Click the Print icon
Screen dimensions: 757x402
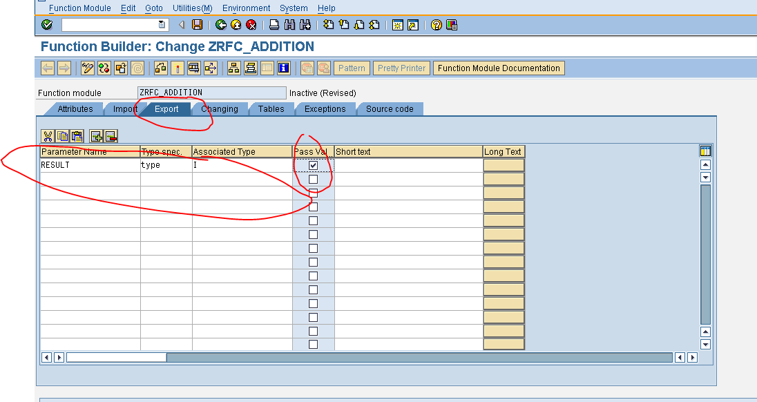[x=274, y=25]
